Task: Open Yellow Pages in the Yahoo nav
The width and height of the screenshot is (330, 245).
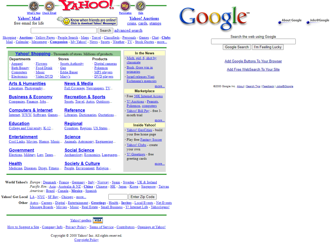Action: 45,38
